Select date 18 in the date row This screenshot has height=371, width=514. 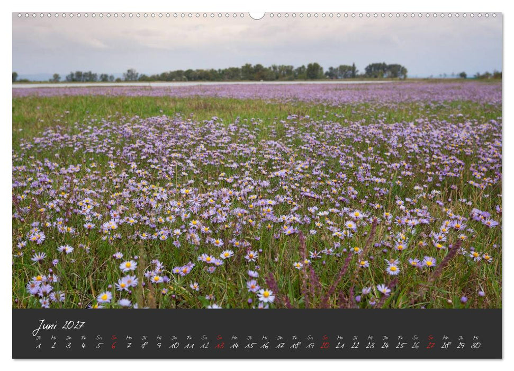click(x=295, y=346)
